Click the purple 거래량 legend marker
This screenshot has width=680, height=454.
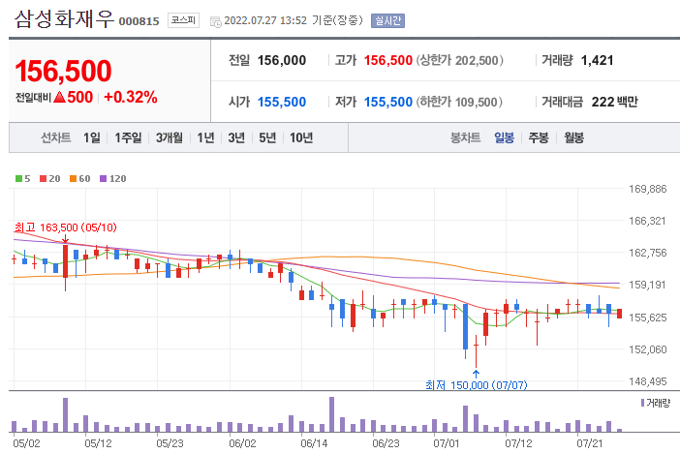click(x=642, y=403)
